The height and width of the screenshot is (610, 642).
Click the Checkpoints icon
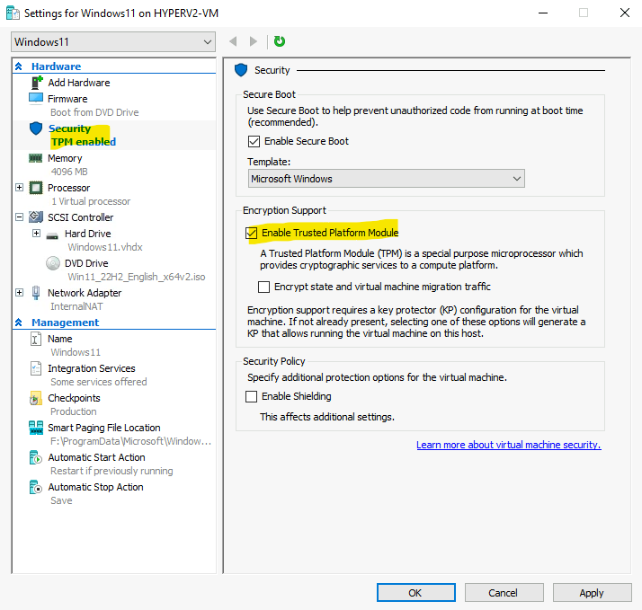tap(36, 398)
